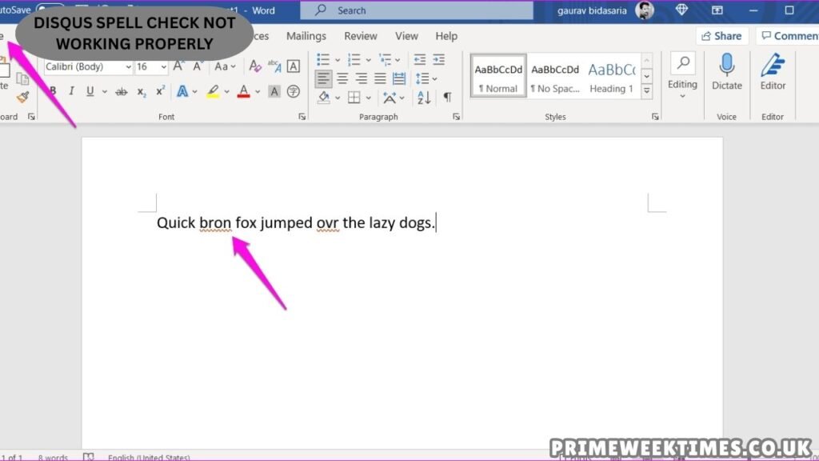Apply strikethrough to text
The image size is (819, 461).
click(x=121, y=92)
